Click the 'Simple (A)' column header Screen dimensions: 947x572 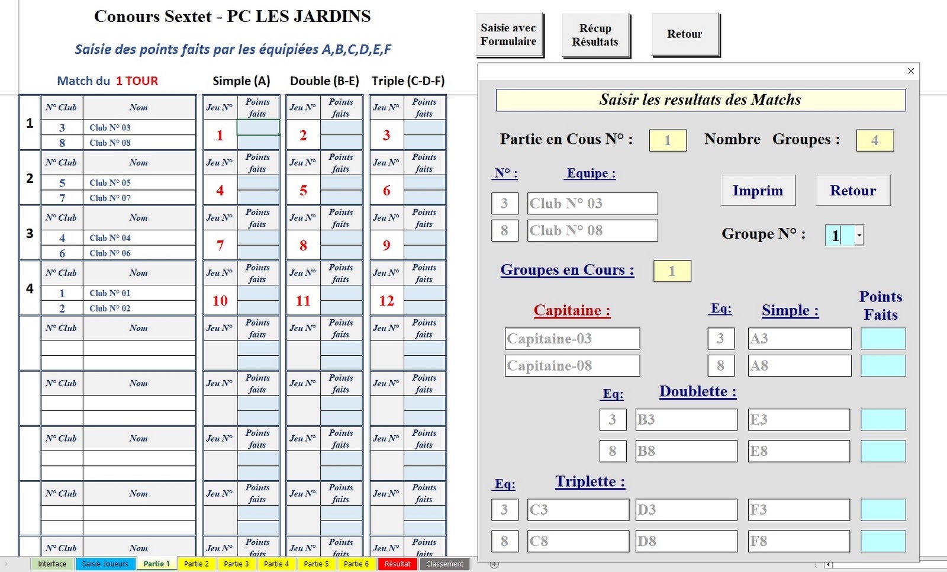click(x=241, y=81)
